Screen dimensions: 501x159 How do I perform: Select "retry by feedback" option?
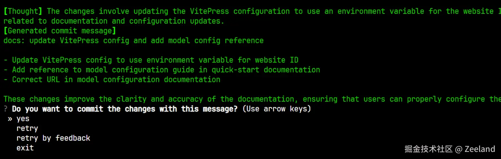point(53,138)
